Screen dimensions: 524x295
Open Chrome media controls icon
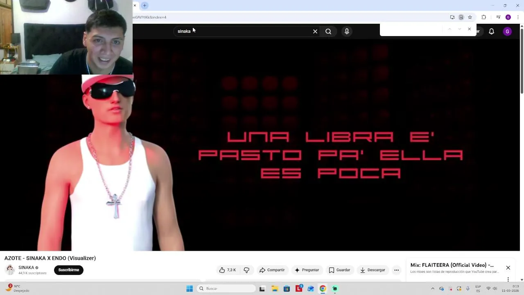[x=498, y=17]
